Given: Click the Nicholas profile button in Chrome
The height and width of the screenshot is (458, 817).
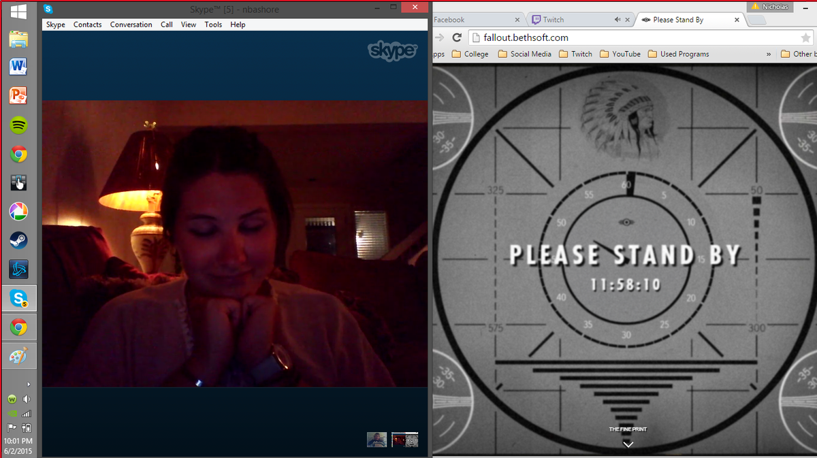Looking at the screenshot, I should click(771, 6).
